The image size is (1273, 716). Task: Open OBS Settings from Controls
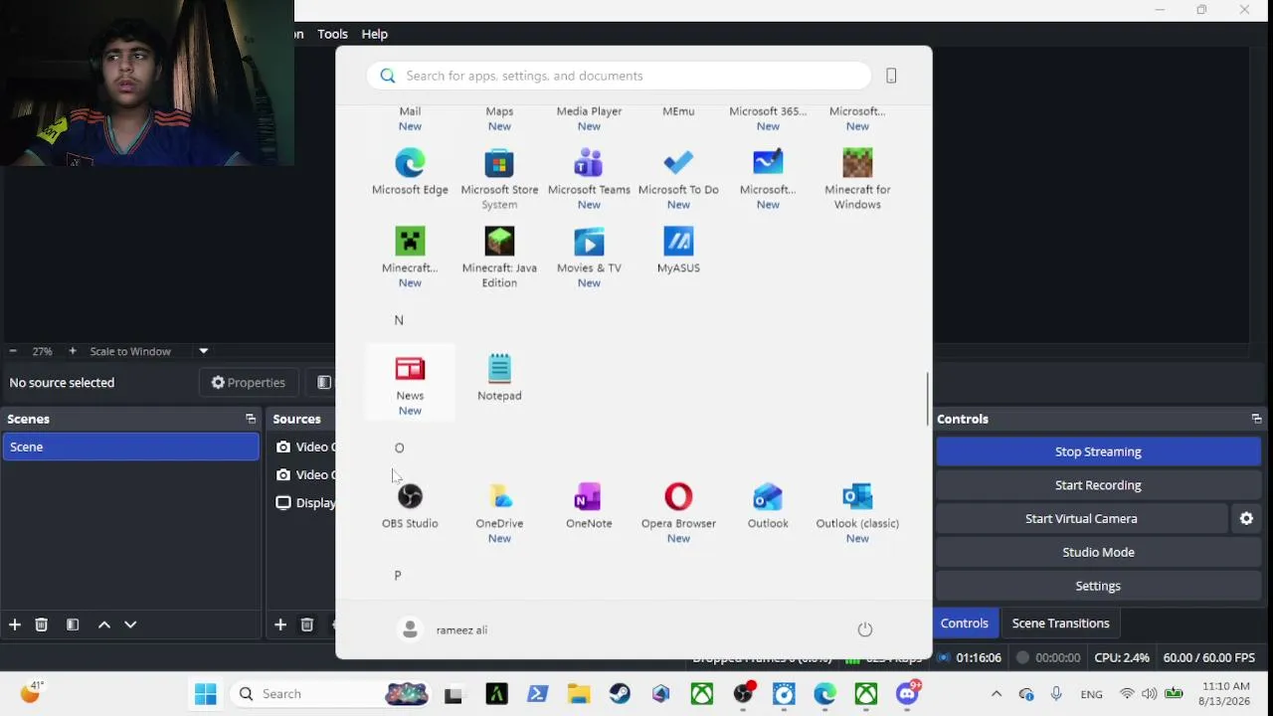[x=1098, y=586]
